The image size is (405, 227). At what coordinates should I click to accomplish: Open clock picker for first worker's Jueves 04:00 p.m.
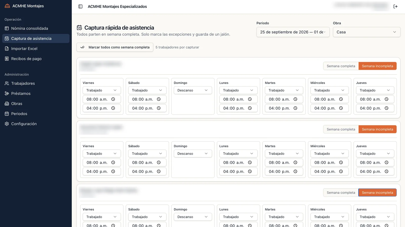pyautogui.click(x=387, y=108)
